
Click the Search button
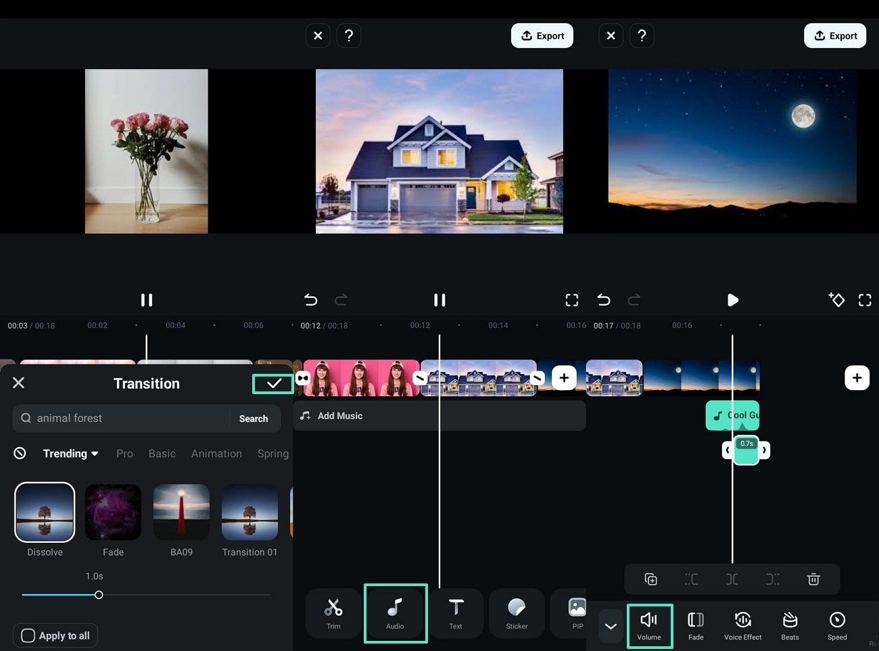click(x=254, y=418)
